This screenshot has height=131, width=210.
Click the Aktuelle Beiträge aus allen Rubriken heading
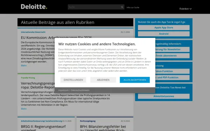pyautogui.click(x=58, y=22)
